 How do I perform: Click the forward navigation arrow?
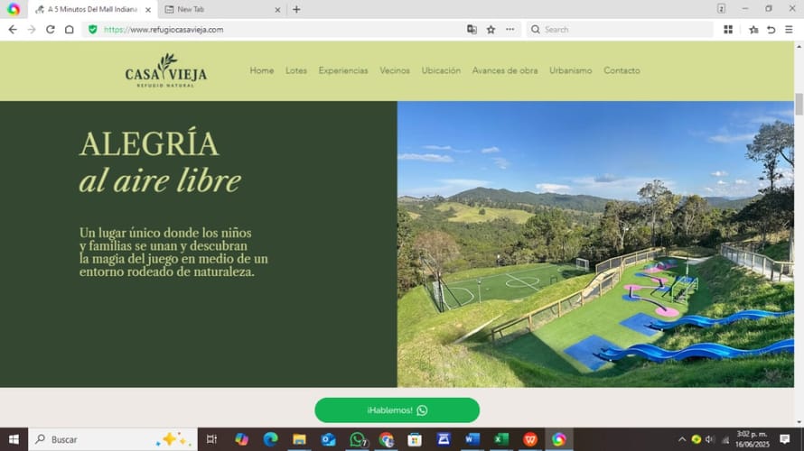(x=32, y=30)
